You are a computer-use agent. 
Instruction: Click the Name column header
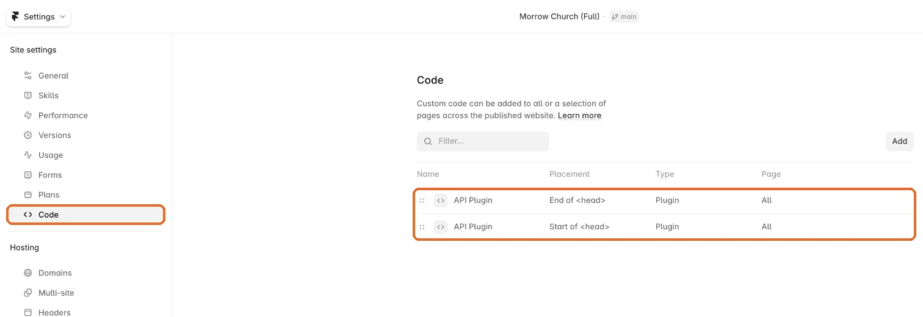(x=428, y=174)
